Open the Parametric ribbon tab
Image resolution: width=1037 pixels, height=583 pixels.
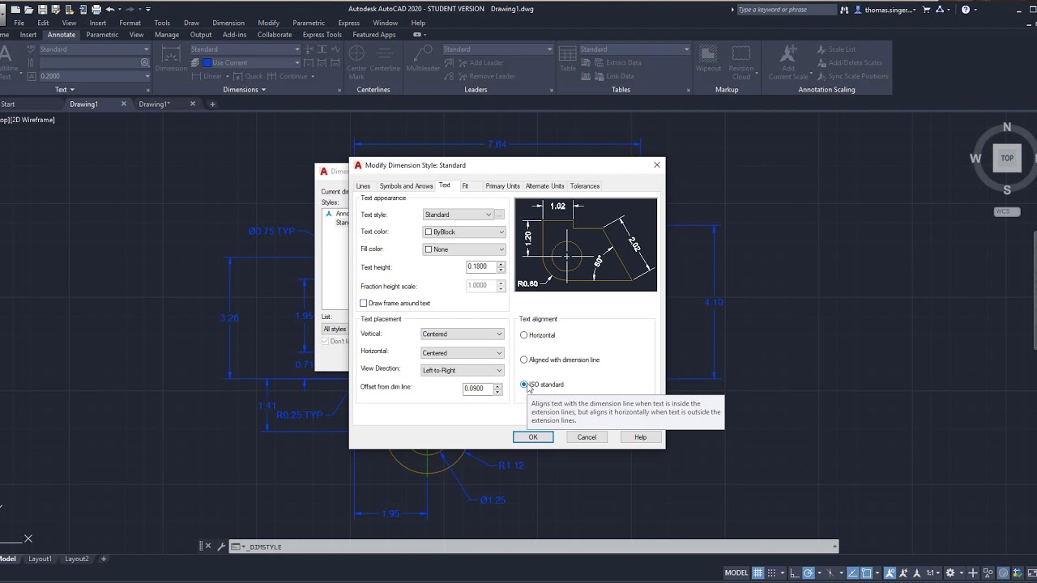click(x=102, y=35)
